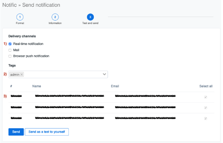This screenshot has width=223, height=143.
Task: Click the Send button
Action: (x=16, y=132)
